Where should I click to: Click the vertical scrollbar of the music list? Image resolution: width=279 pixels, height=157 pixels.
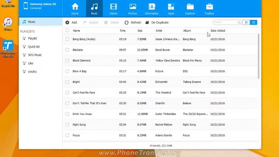coord(259,56)
